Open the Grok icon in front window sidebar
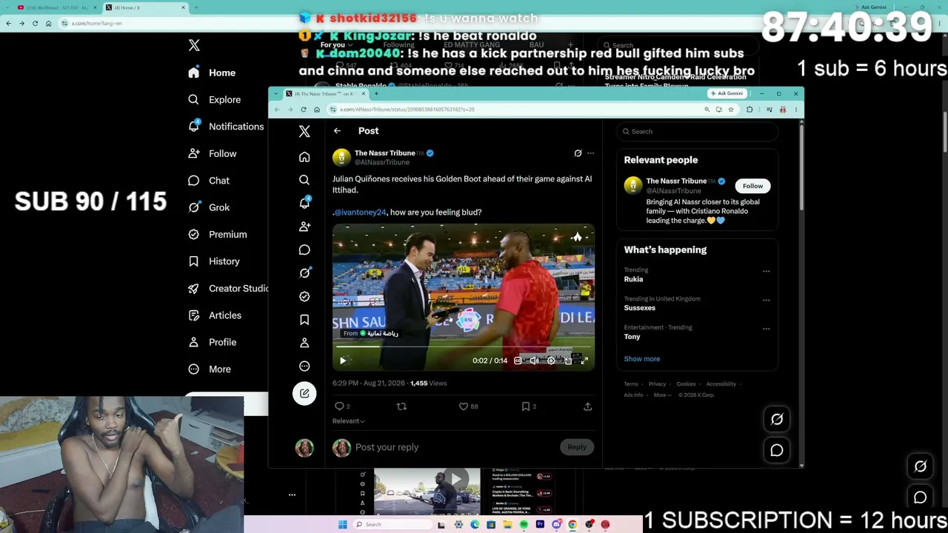The height and width of the screenshot is (533, 948). click(304, 272)
